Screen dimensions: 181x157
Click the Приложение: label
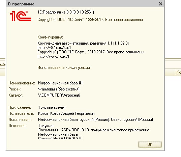click(x=20, y=107)
